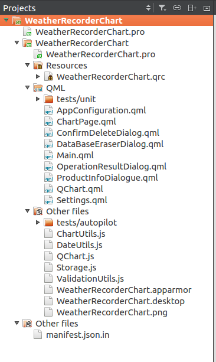Click the maximize Projects panel icon
216x362 pixels.
207,8
